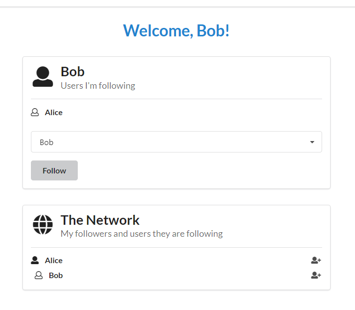The image size is (355, 310).
Task: Click the empty space right of the Follow button
Action: 199,170
